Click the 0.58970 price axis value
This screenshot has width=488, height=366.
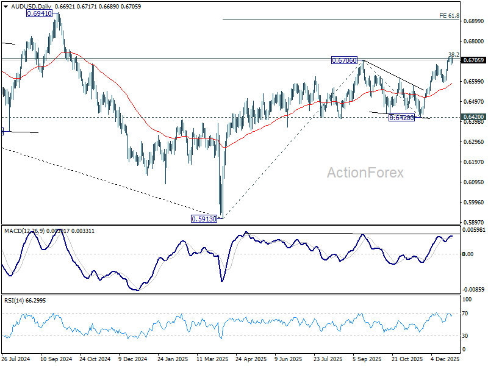click(474, 223)
